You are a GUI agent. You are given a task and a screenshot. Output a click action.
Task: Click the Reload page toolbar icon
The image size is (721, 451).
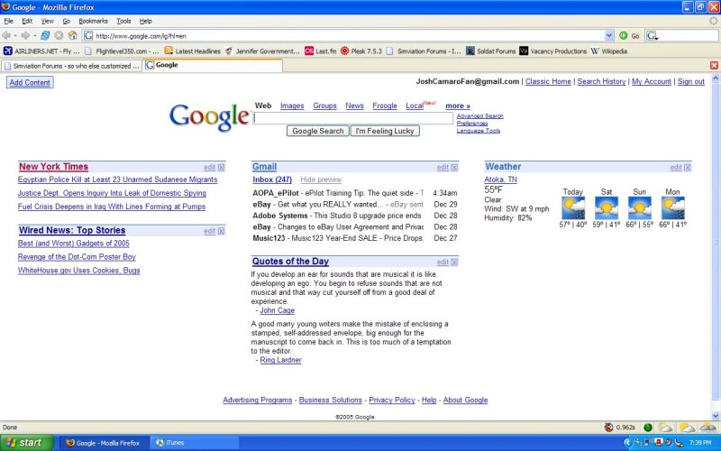[x=47, y=35]
